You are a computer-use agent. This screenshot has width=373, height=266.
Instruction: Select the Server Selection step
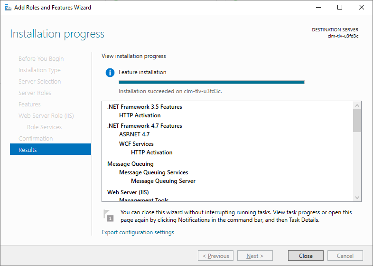pos(40,81)
